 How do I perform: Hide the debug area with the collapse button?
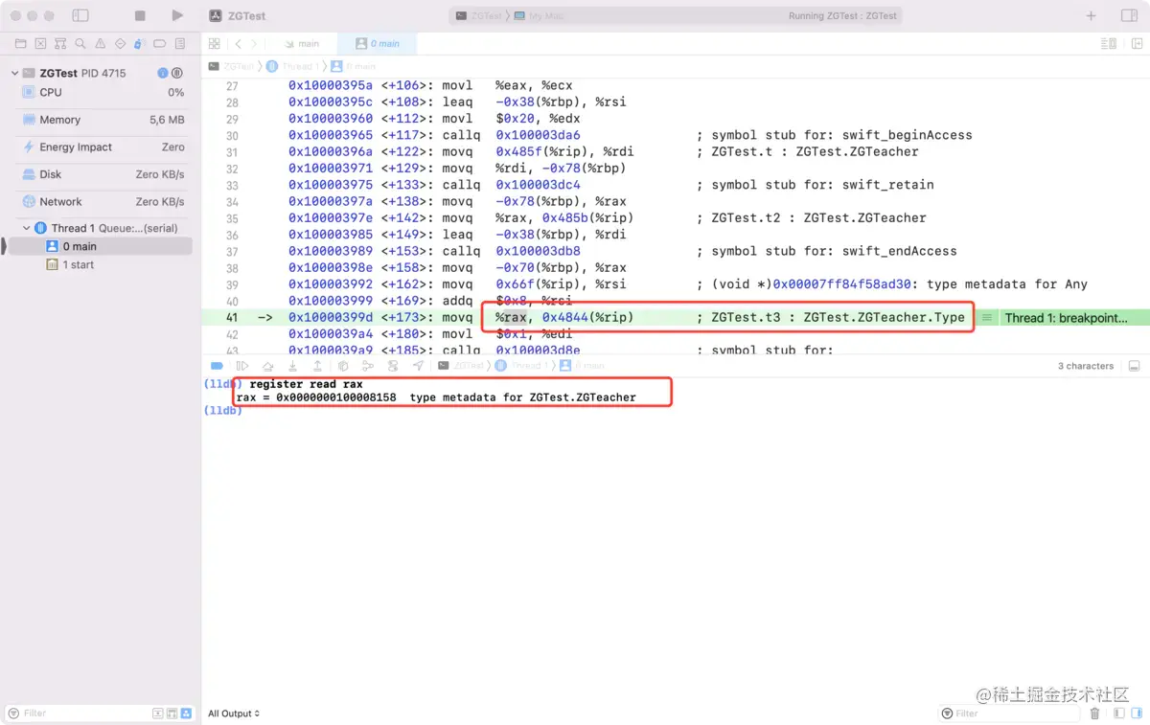(x=1134, y=366)
